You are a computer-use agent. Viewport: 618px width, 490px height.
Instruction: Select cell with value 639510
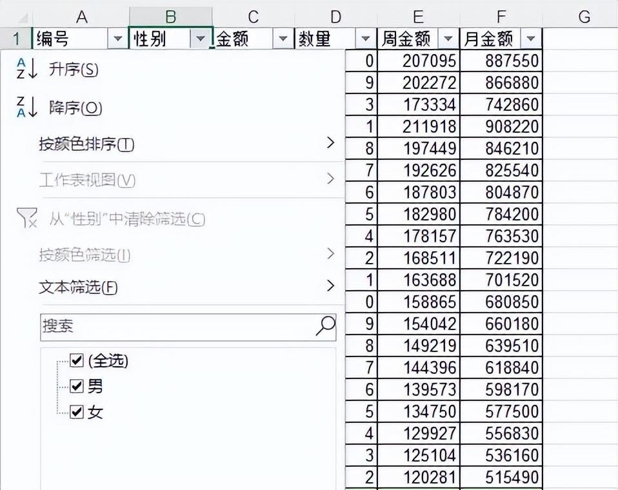(x=501, y=346)
